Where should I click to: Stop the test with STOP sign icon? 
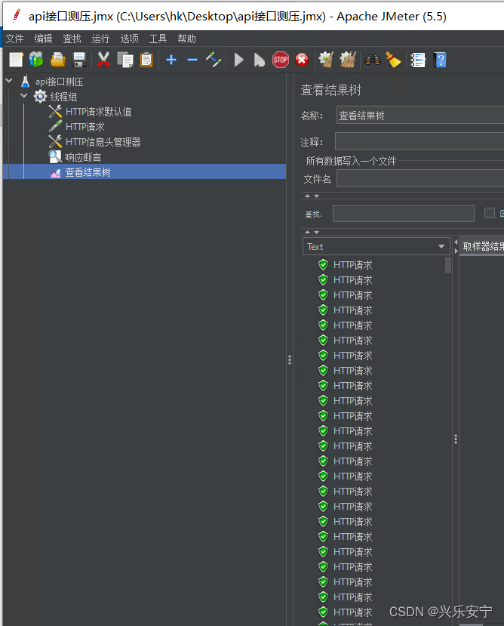click(281, 60)
